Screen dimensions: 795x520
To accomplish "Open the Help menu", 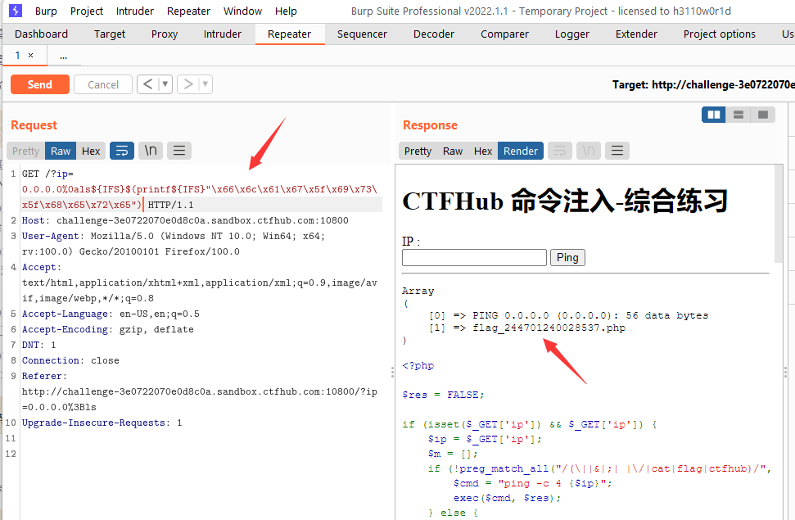I will point(286,11).
